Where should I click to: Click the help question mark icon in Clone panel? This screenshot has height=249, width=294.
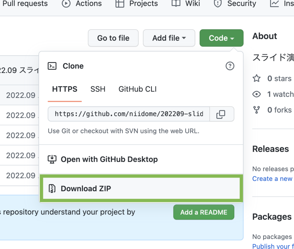tap(230, 66)
